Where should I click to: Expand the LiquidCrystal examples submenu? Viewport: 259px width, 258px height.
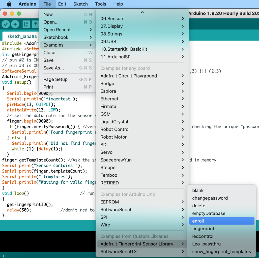pyautogui.click(x=142, y=122)
